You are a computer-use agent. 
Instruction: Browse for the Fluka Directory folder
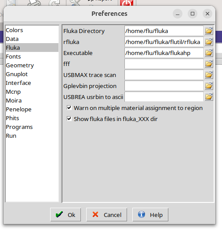pos(209,31)
